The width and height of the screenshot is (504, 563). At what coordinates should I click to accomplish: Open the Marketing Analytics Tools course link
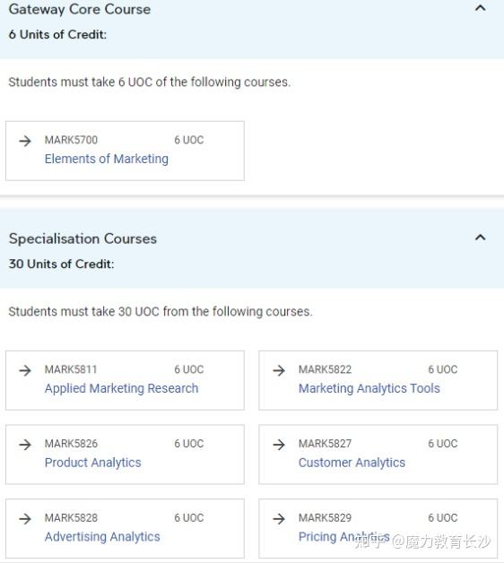pos(369,388)
